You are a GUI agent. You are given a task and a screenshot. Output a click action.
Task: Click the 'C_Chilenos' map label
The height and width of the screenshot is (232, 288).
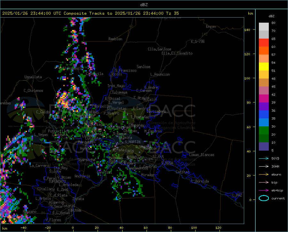[x=33, y=91]
